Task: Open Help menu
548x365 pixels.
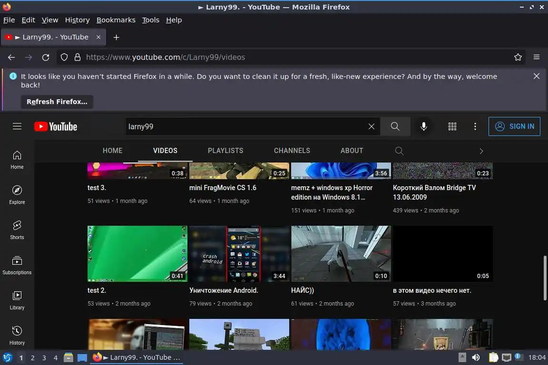Action: [x=174, y=20]
